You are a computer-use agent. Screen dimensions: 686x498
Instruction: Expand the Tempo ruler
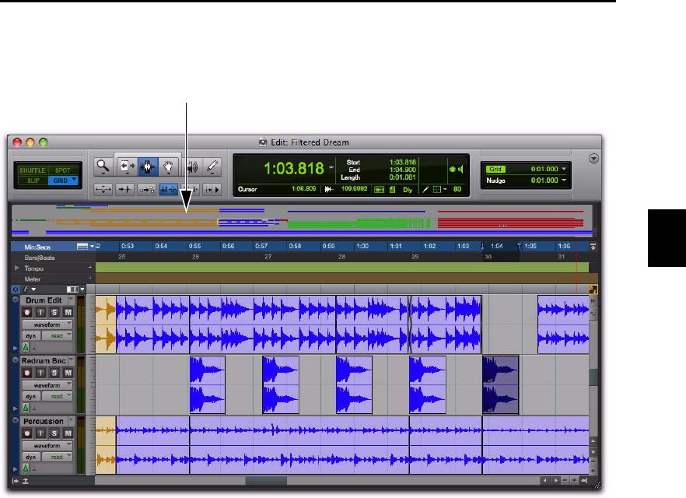[x=17, y=267]
